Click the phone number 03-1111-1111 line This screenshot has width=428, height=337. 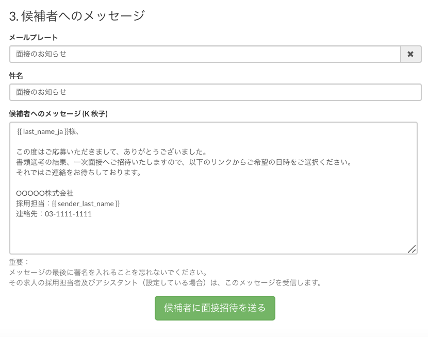54,214
